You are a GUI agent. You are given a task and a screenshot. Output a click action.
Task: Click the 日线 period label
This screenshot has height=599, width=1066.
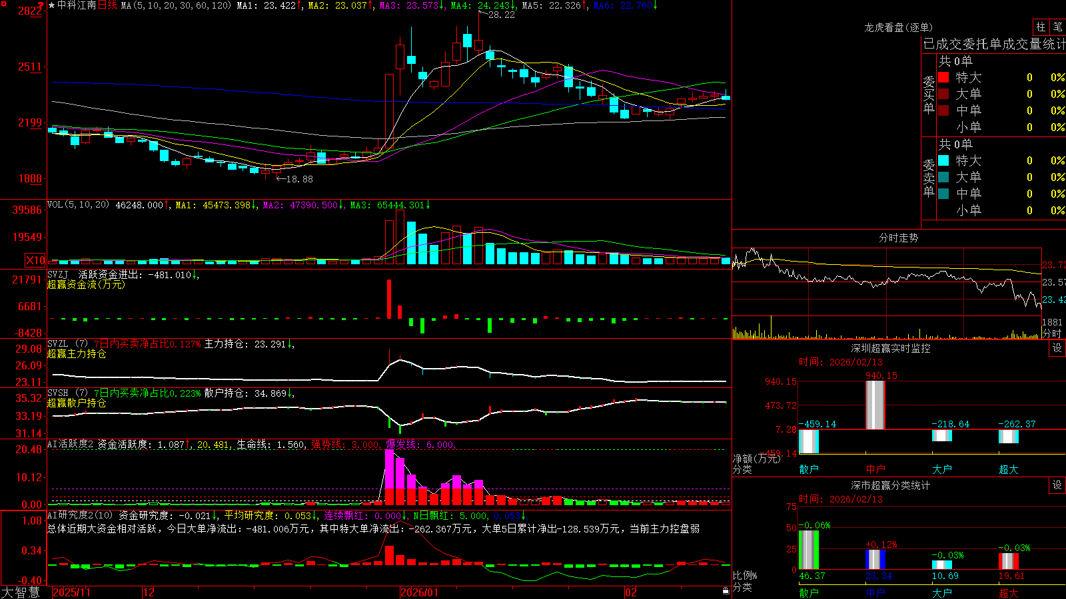pyautogui.click(x=107, y=5)
